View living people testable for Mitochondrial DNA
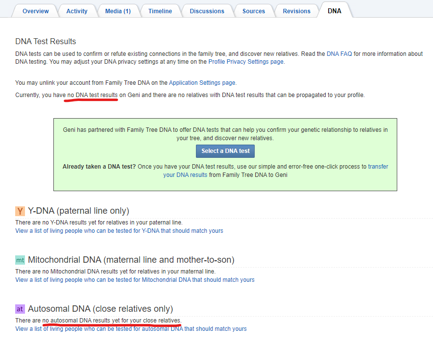Image resolution: width=433 pixels, height=348 pixels. [135, 280]
